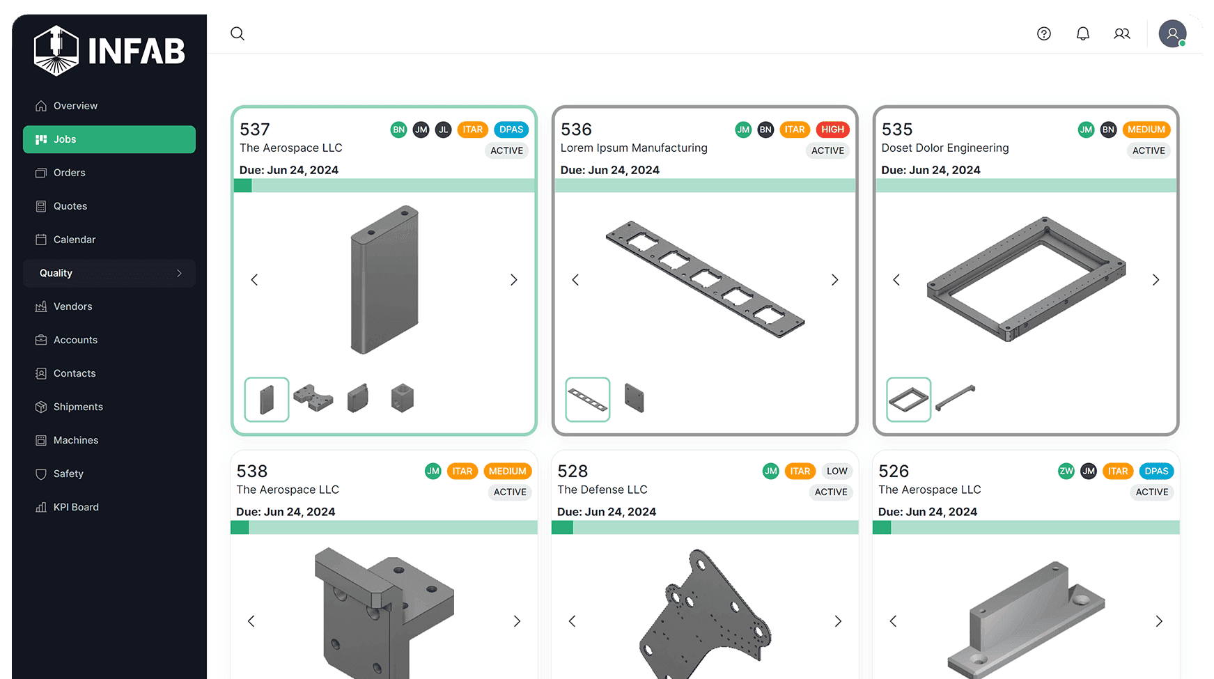This screenshot has width=1214, height=679.
Task: Select the fourth block thumbnail in job 537
Action: click(x=402, y=398)
